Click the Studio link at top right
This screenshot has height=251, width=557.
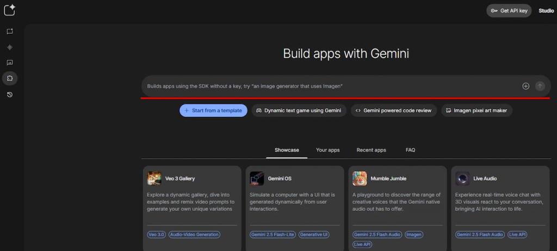point(546,11)
